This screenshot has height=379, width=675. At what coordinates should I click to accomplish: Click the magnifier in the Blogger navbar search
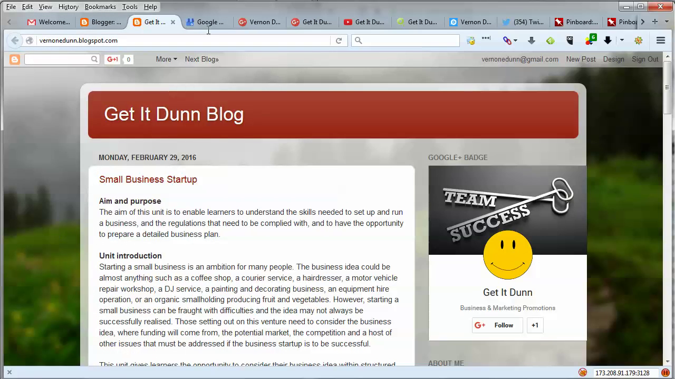coord(94,59)
